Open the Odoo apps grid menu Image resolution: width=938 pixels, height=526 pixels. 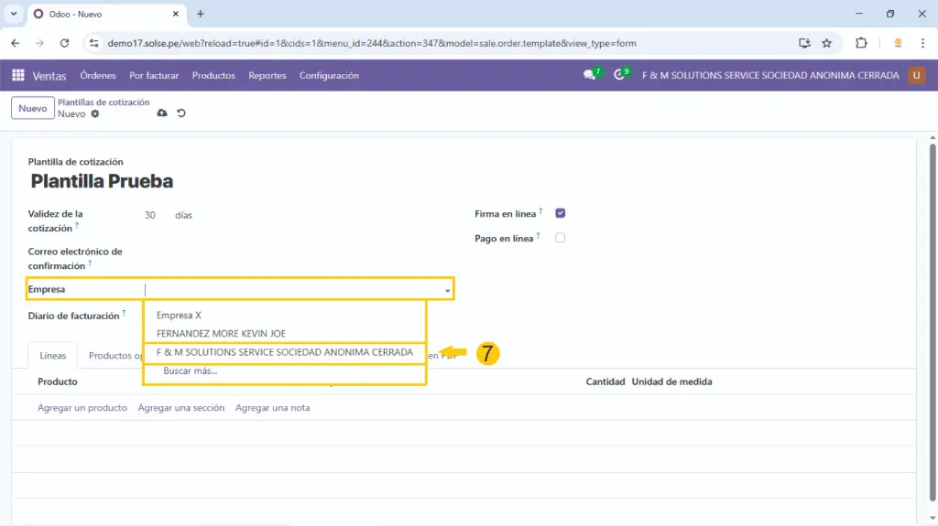coord(18,76)
